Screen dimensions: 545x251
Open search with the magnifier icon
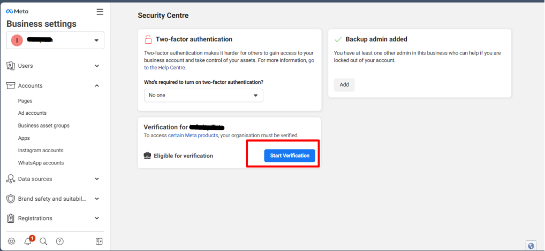coord(43,241)
